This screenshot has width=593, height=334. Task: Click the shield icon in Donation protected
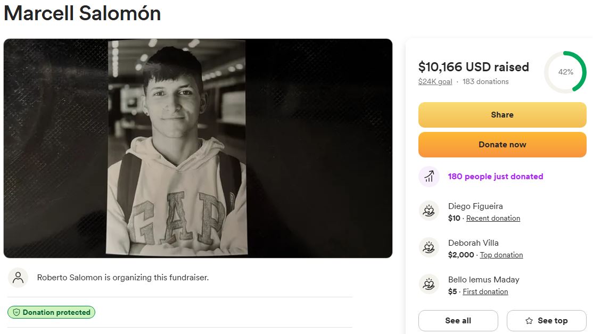[16, 313]
